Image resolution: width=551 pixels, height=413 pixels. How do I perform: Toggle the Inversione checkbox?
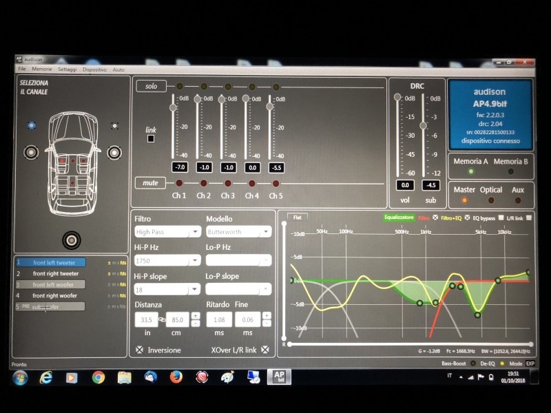coord(140,350)
